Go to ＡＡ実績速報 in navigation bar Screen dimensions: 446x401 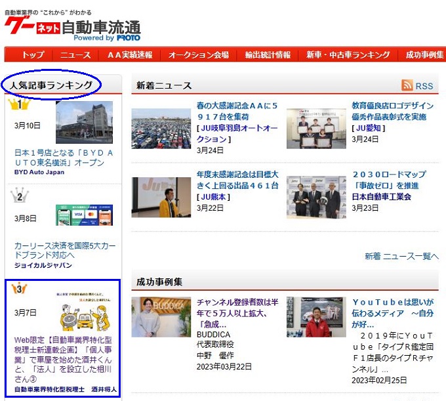(129, 55)
